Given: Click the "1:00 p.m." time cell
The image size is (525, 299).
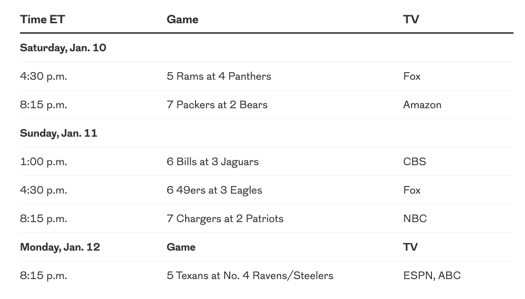Looking at the screenshot, I should tap(43, 162).
